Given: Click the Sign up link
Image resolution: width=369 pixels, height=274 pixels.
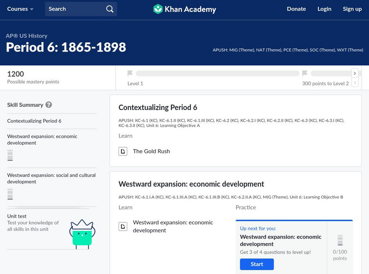Looking at the screenshot, I should tap(352, 9).
